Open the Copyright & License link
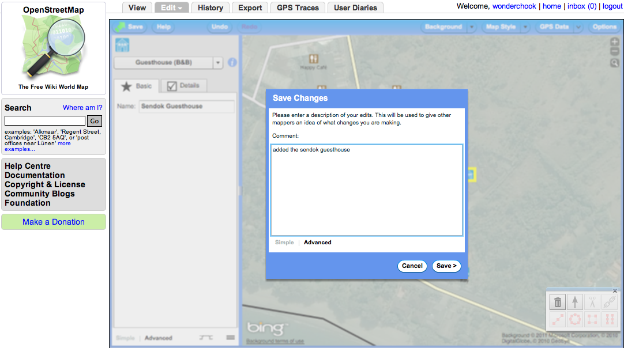This screenshot has height=348, width=624. 45,184
